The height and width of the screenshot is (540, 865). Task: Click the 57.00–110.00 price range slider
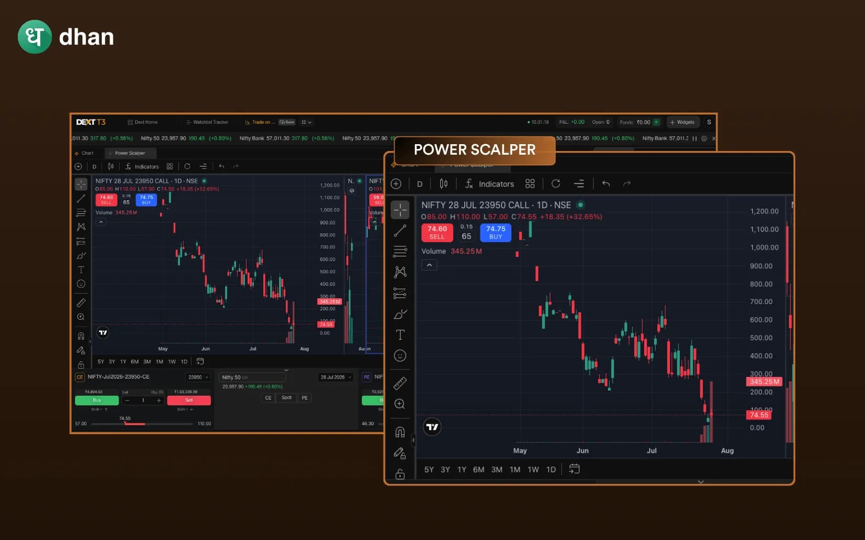point(142,424)
